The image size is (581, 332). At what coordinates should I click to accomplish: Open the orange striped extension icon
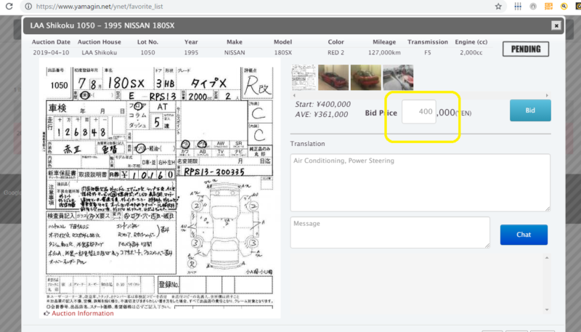[548, 7]
